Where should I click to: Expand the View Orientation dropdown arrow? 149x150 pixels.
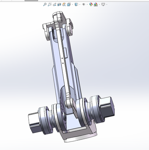coord(72,5)
